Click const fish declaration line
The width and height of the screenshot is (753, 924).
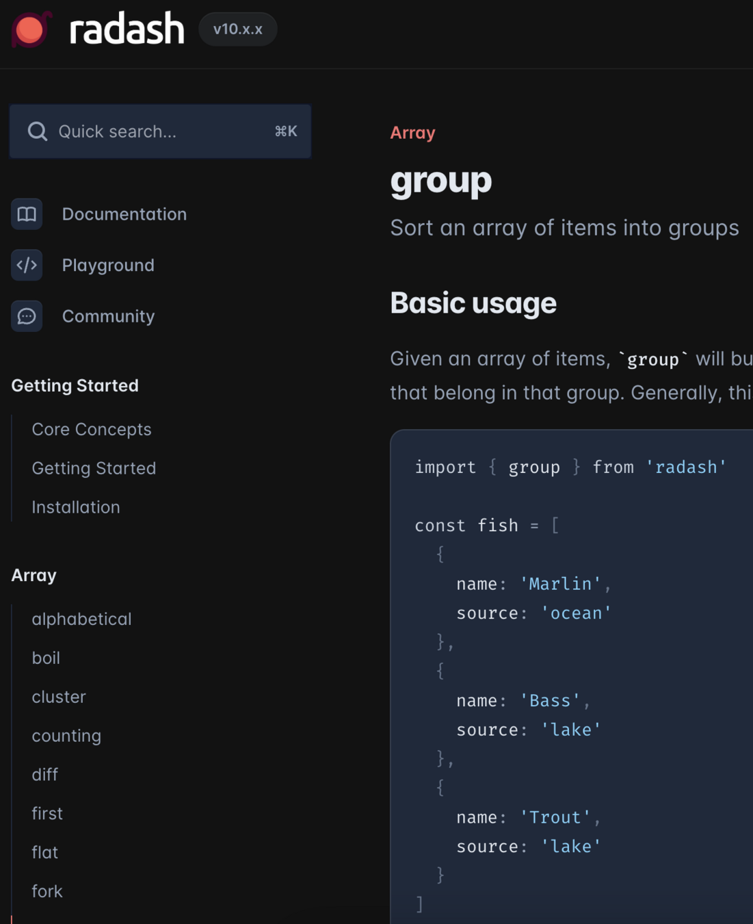click(487, 526)
